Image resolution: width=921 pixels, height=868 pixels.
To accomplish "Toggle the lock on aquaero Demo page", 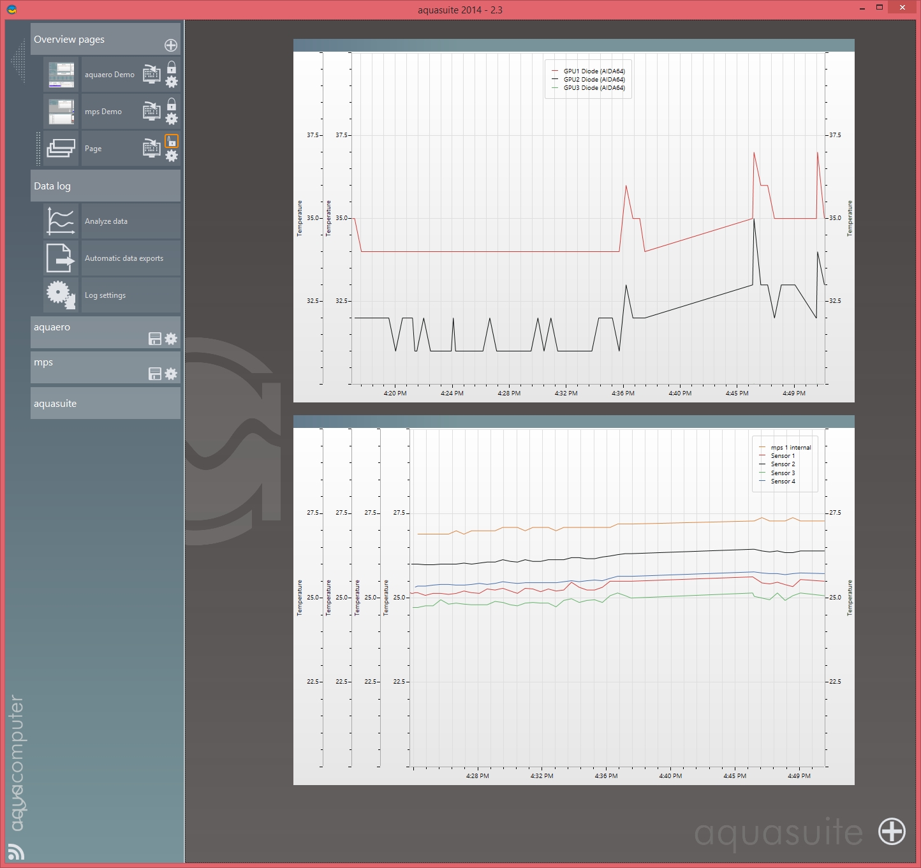I will point(172,67).
